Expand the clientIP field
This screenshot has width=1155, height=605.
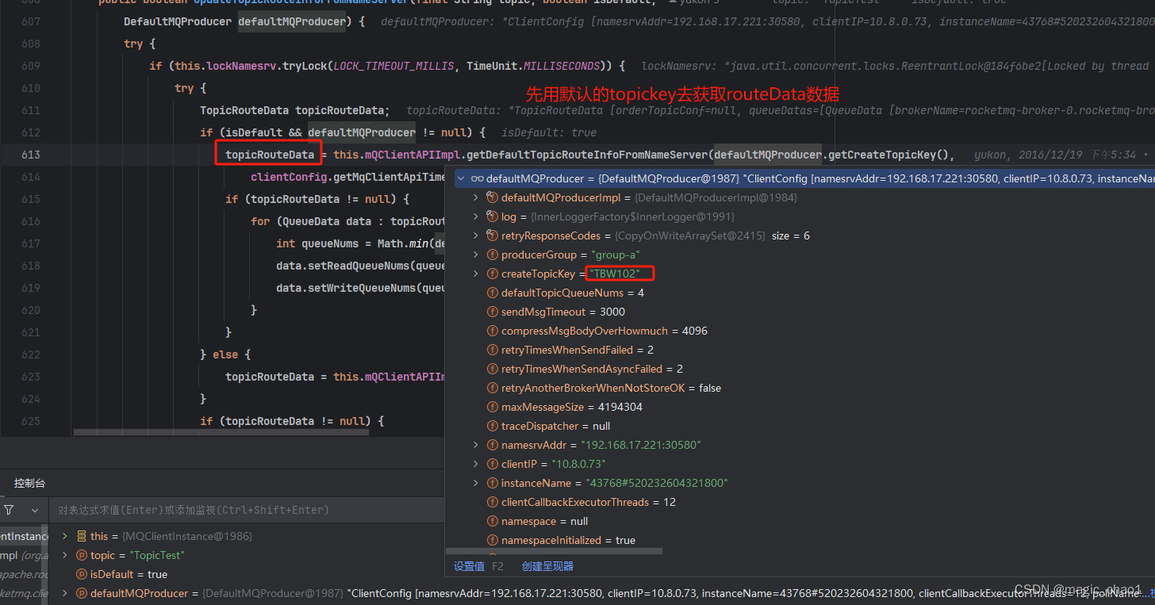pos(476,464)
